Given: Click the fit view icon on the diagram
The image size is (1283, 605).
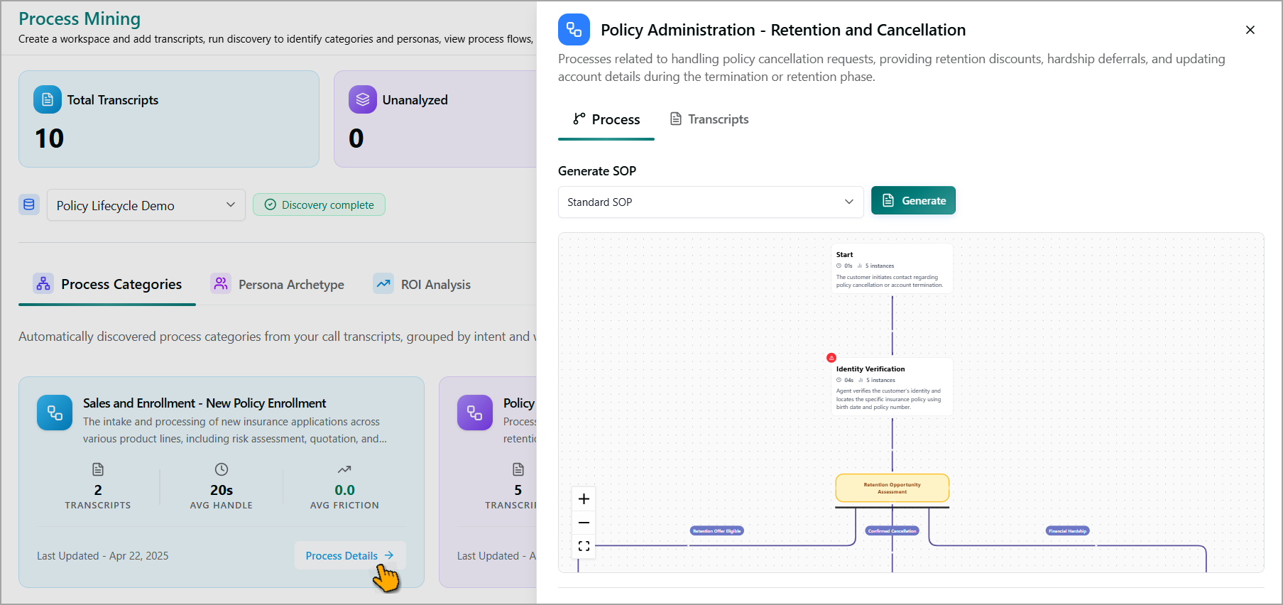Looking at the screenshot, I should pos(584,546).
